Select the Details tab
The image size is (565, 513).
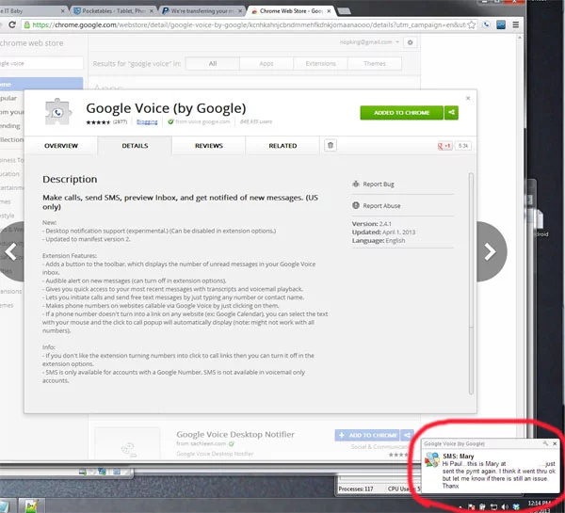point(135,146)
